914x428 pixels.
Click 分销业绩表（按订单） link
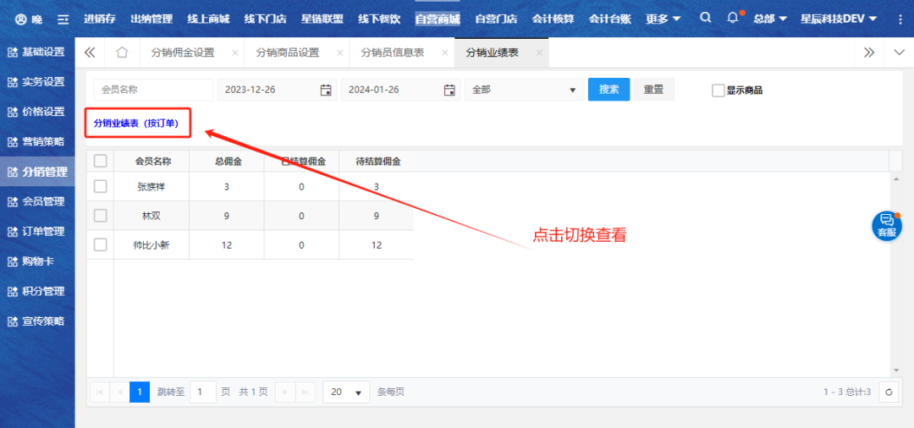[136, 123]
